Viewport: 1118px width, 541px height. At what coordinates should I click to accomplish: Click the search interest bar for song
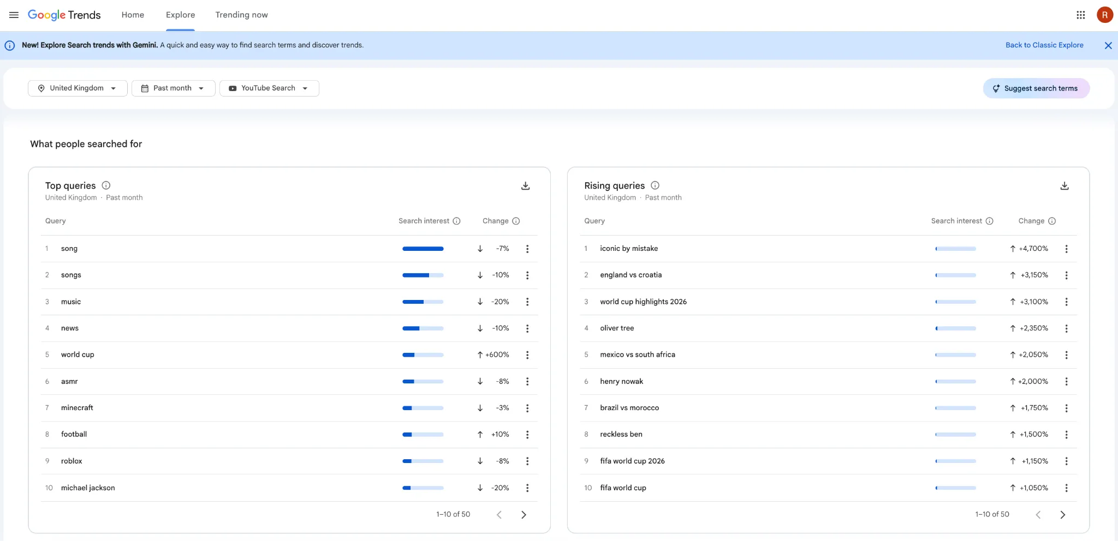pos(423,249)
